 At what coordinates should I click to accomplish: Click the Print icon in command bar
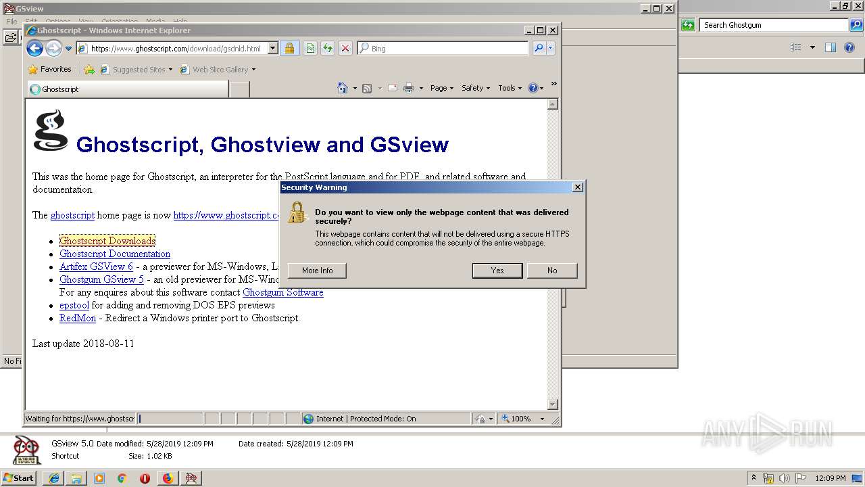[x=409, y=88]
